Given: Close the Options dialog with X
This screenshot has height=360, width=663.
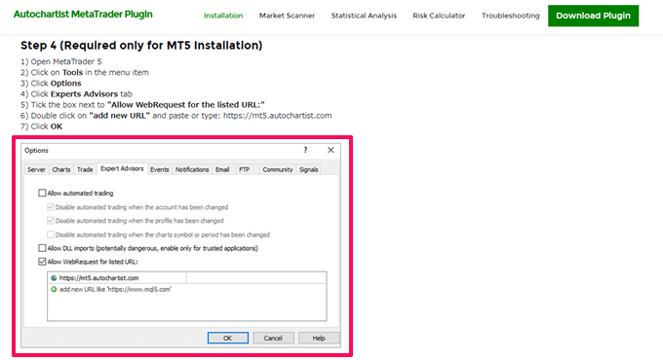Looking at the screenshot, I should tap(331, 150).
